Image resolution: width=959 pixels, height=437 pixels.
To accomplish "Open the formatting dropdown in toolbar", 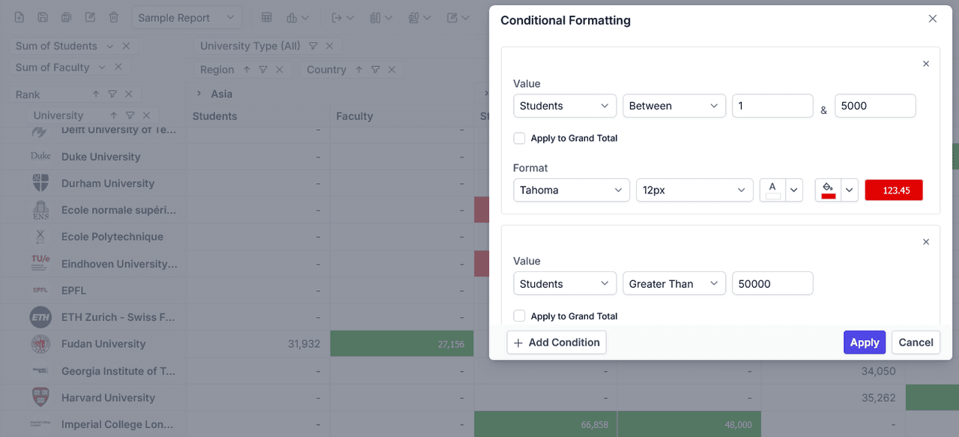I will click(x=458, y=17).
